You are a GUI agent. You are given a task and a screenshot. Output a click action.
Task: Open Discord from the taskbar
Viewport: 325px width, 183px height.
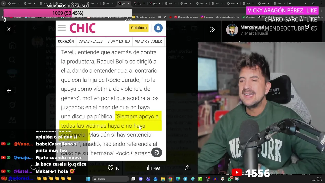(141, 179)
